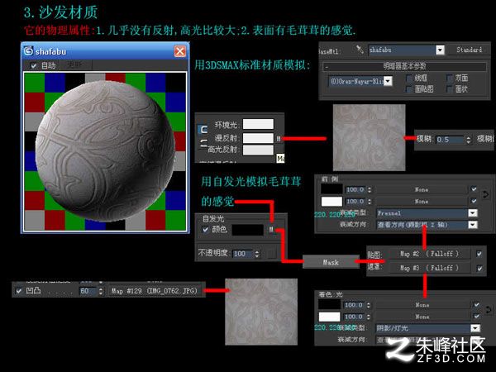This screenshot has width=496, height=372.
Task: Toggle the checkbox beside Map #3 (Falloff)
Action: coord(479,268)
